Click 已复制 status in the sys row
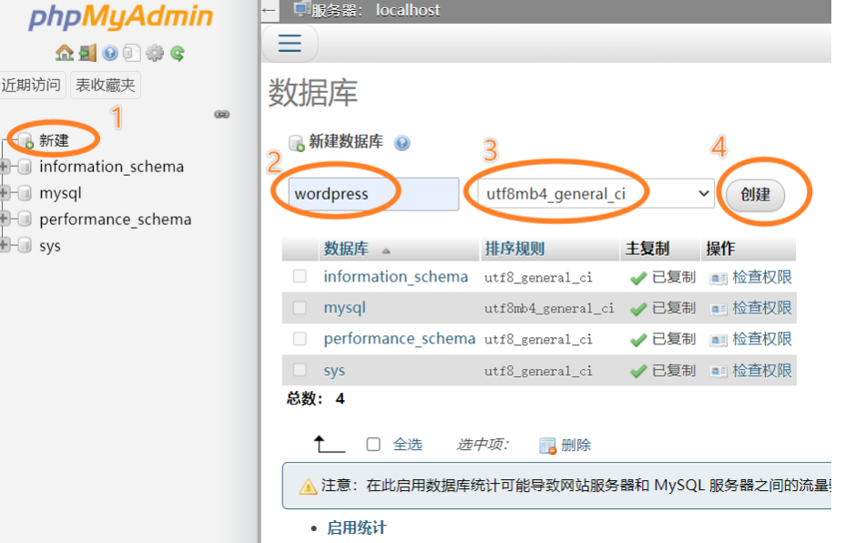 point(674,371)
